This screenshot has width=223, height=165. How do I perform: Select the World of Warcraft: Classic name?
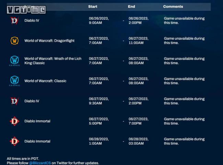pos(45,81)
